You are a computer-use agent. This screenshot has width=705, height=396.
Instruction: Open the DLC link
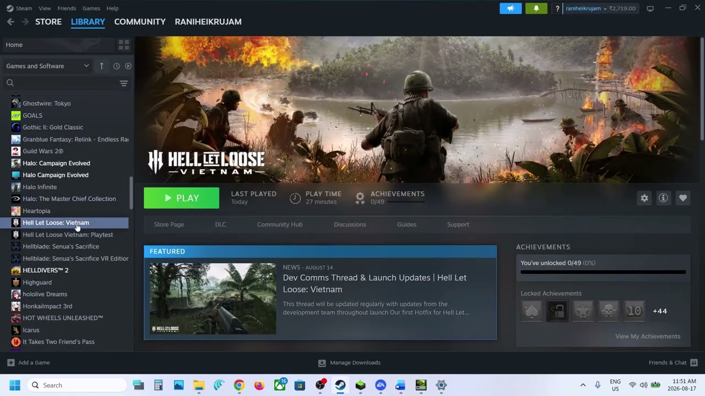pyautogui.click(x=220, y=224)
